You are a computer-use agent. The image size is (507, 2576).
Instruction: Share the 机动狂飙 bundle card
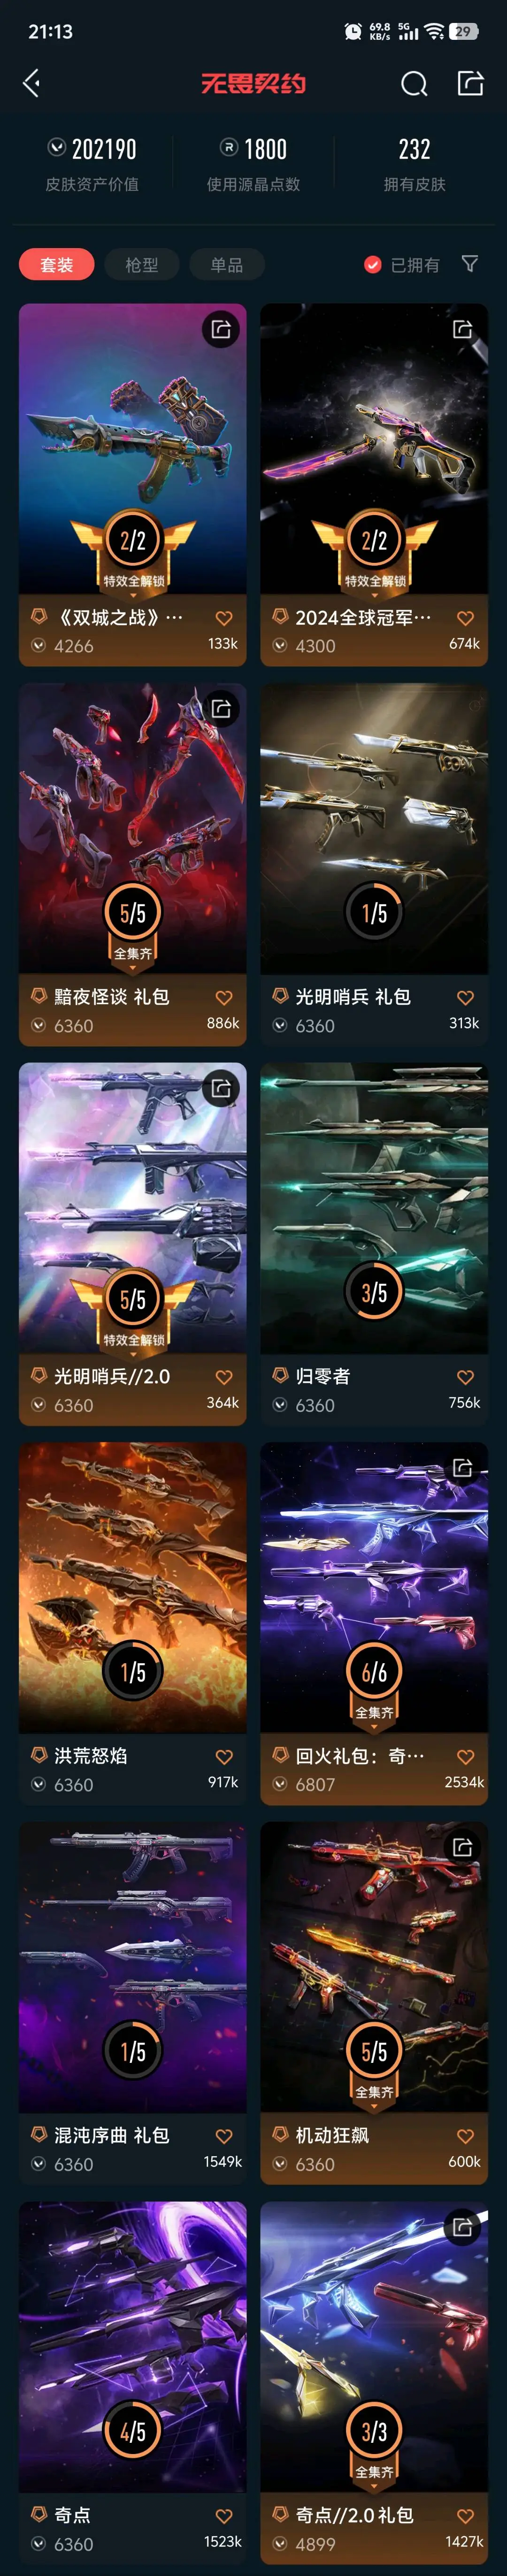click(x=462, y=1847)
